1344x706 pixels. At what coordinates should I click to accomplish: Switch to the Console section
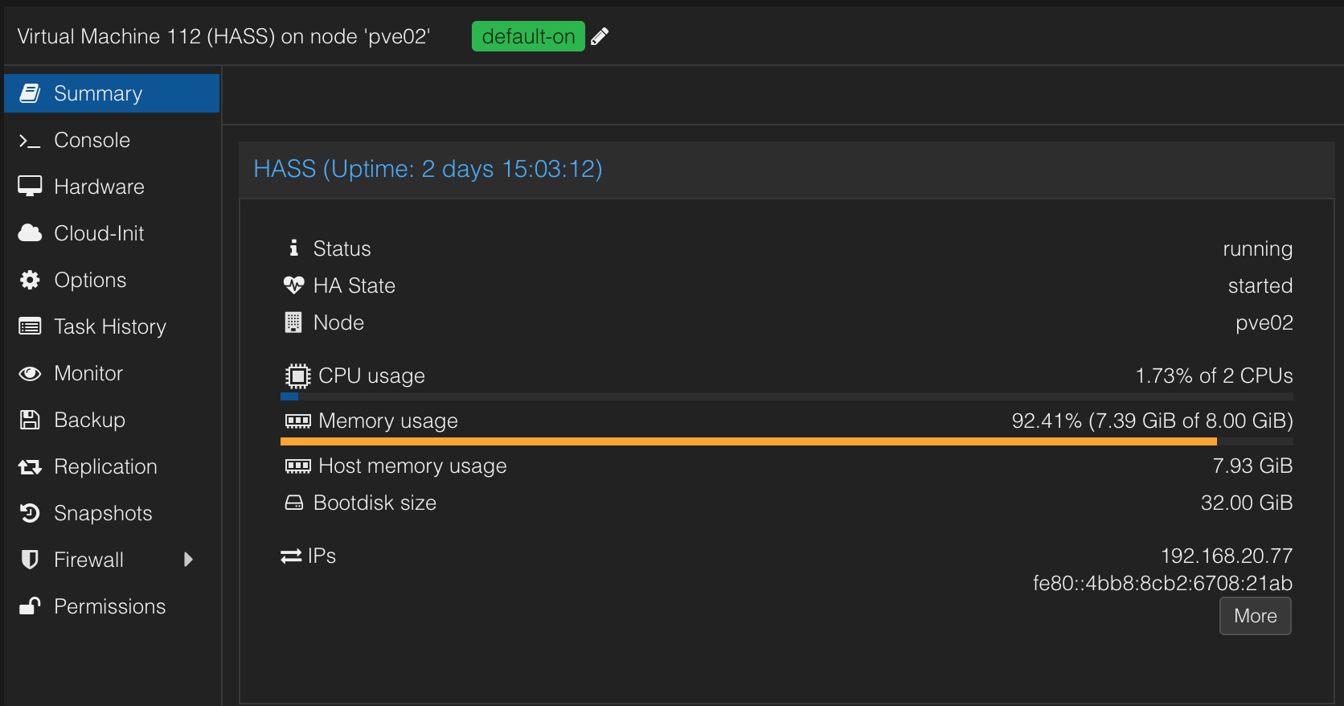point(112,140)
